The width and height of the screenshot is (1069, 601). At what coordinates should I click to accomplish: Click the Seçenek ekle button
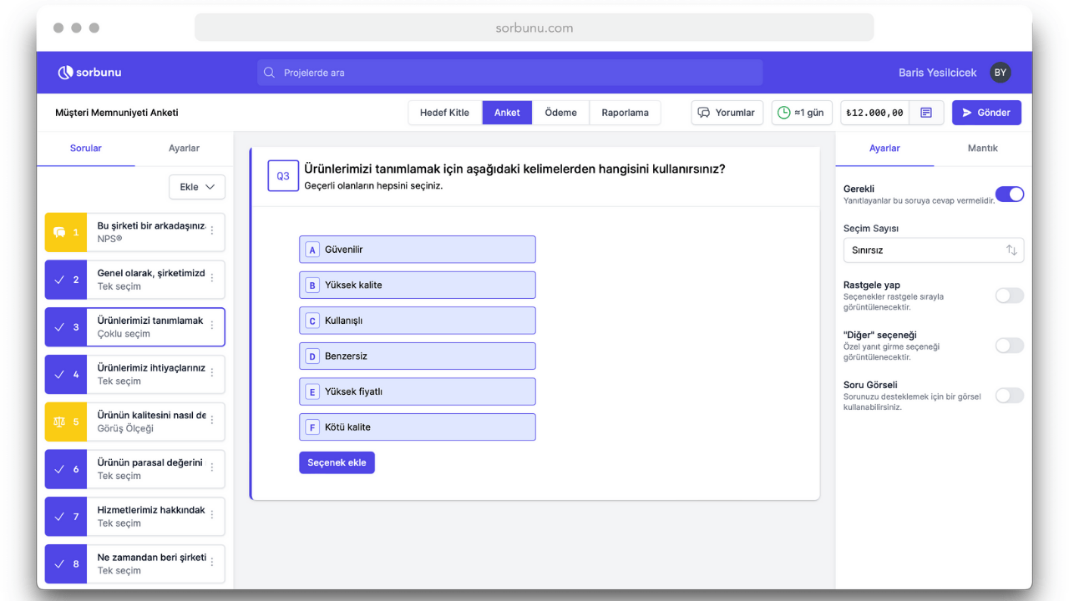pos(337,462)
